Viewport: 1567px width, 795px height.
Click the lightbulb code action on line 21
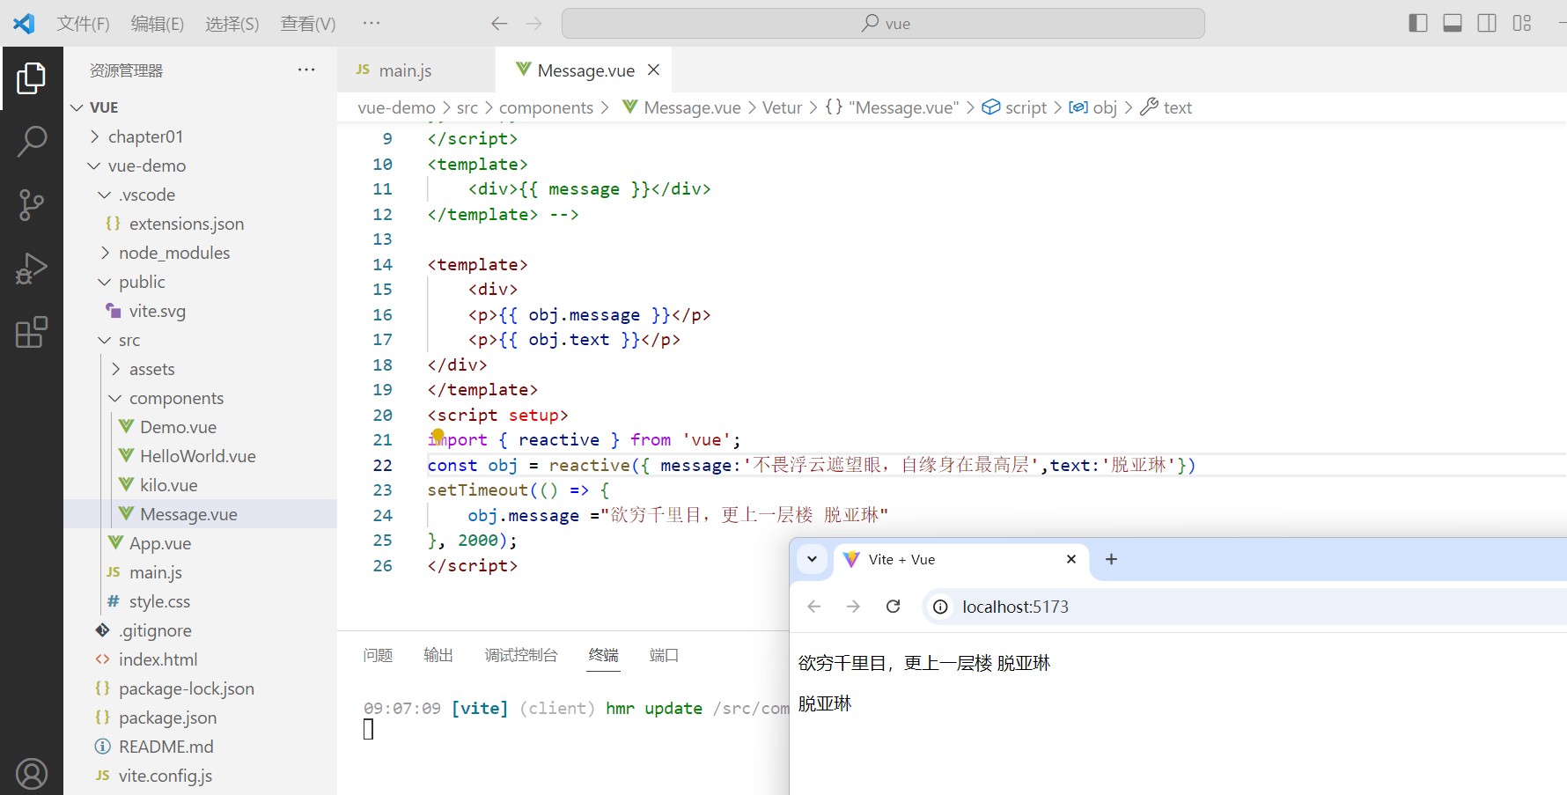click(438, 435)
